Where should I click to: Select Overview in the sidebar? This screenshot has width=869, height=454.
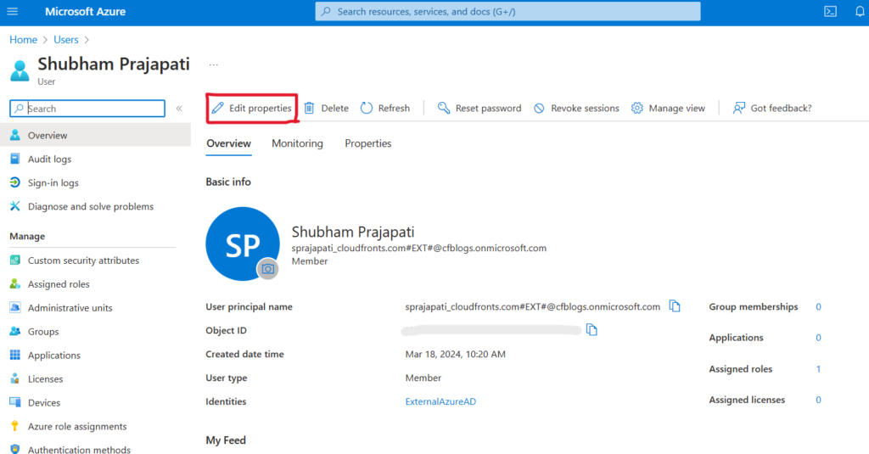[95, 135]
